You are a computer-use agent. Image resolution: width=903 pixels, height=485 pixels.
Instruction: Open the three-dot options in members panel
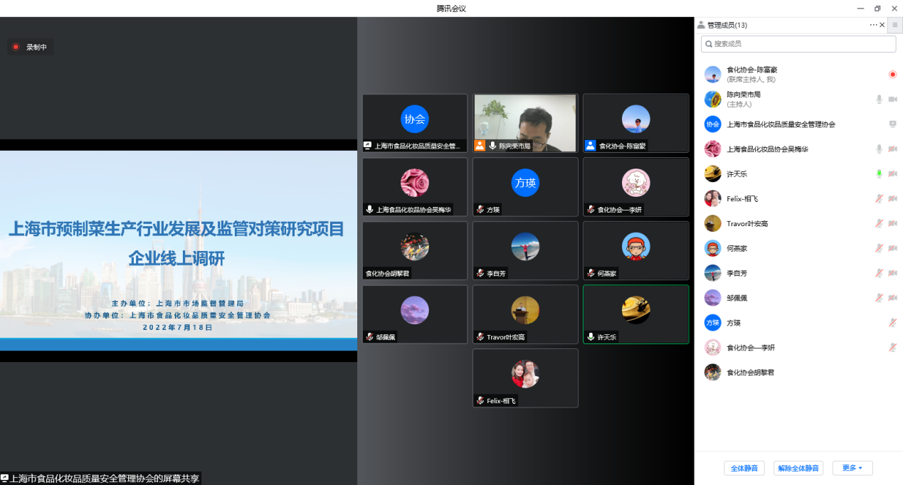tap(873, 25)
